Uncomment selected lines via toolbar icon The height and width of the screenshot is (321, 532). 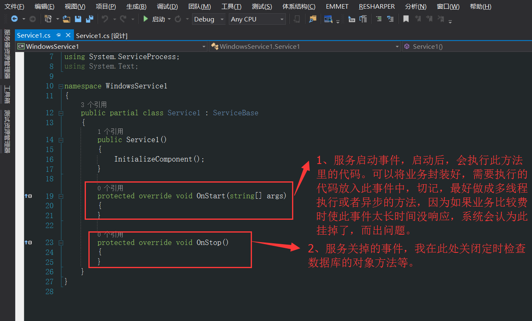390,19
